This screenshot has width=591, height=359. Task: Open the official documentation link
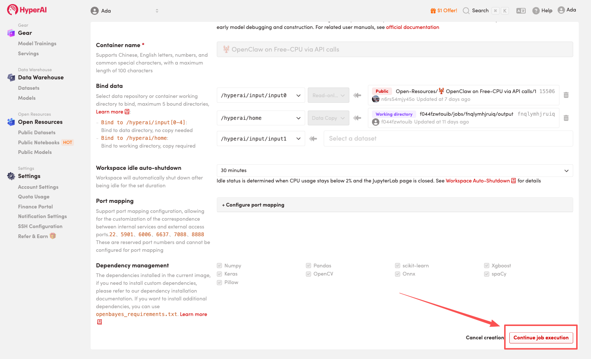pyautogui.click(x=412, y=27)
